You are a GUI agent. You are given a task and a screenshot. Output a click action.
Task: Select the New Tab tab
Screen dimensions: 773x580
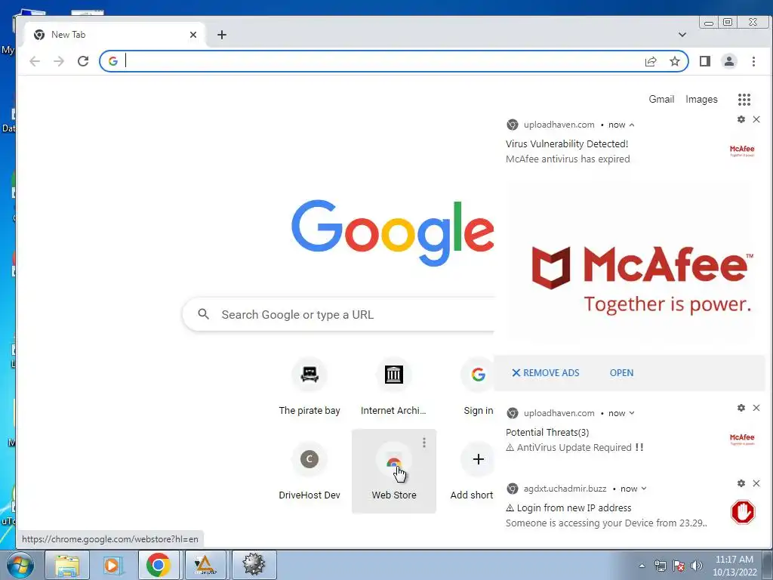click(115, 35)
